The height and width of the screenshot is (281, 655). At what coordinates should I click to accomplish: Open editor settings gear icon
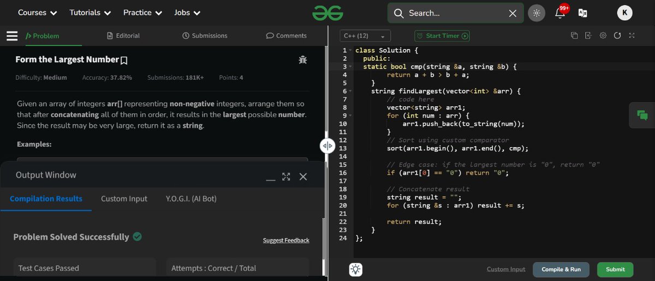tap(603, 36)
